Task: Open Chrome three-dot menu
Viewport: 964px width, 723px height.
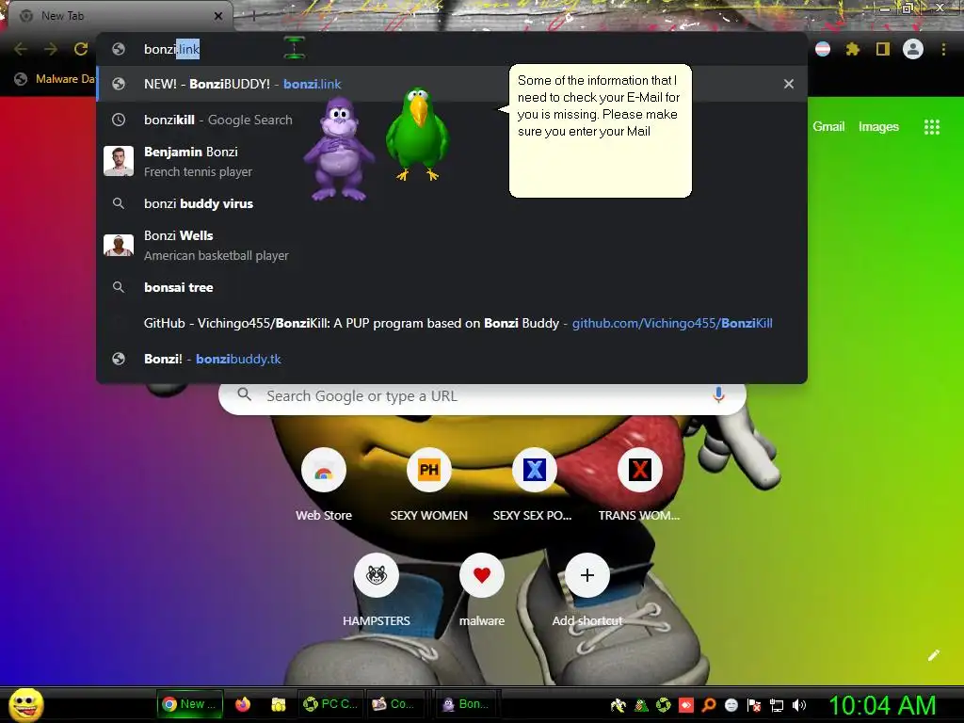Action: [x=943, y=49]
